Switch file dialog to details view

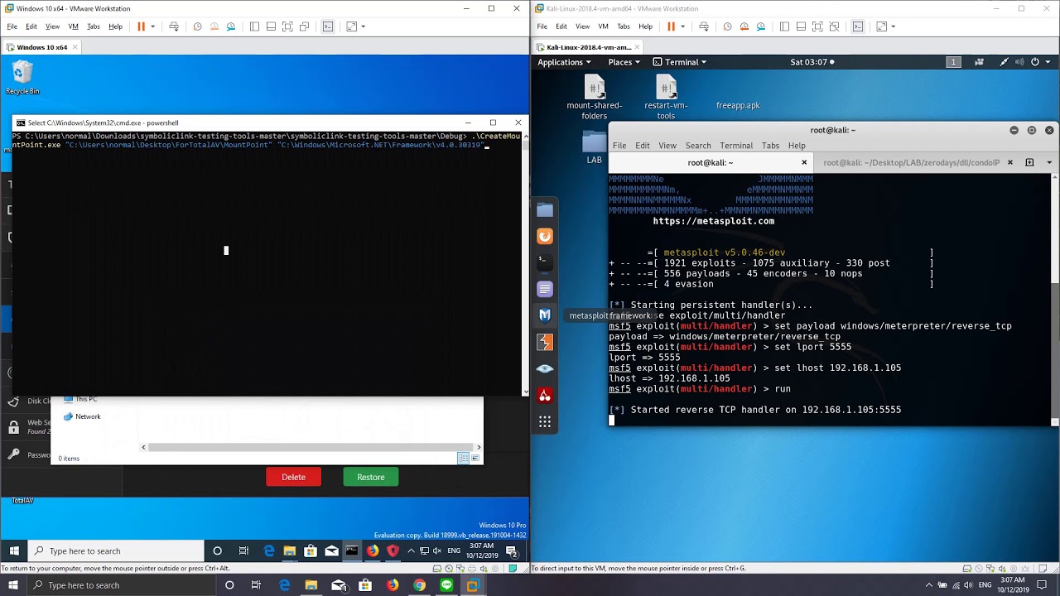click(x=464, y=458)
